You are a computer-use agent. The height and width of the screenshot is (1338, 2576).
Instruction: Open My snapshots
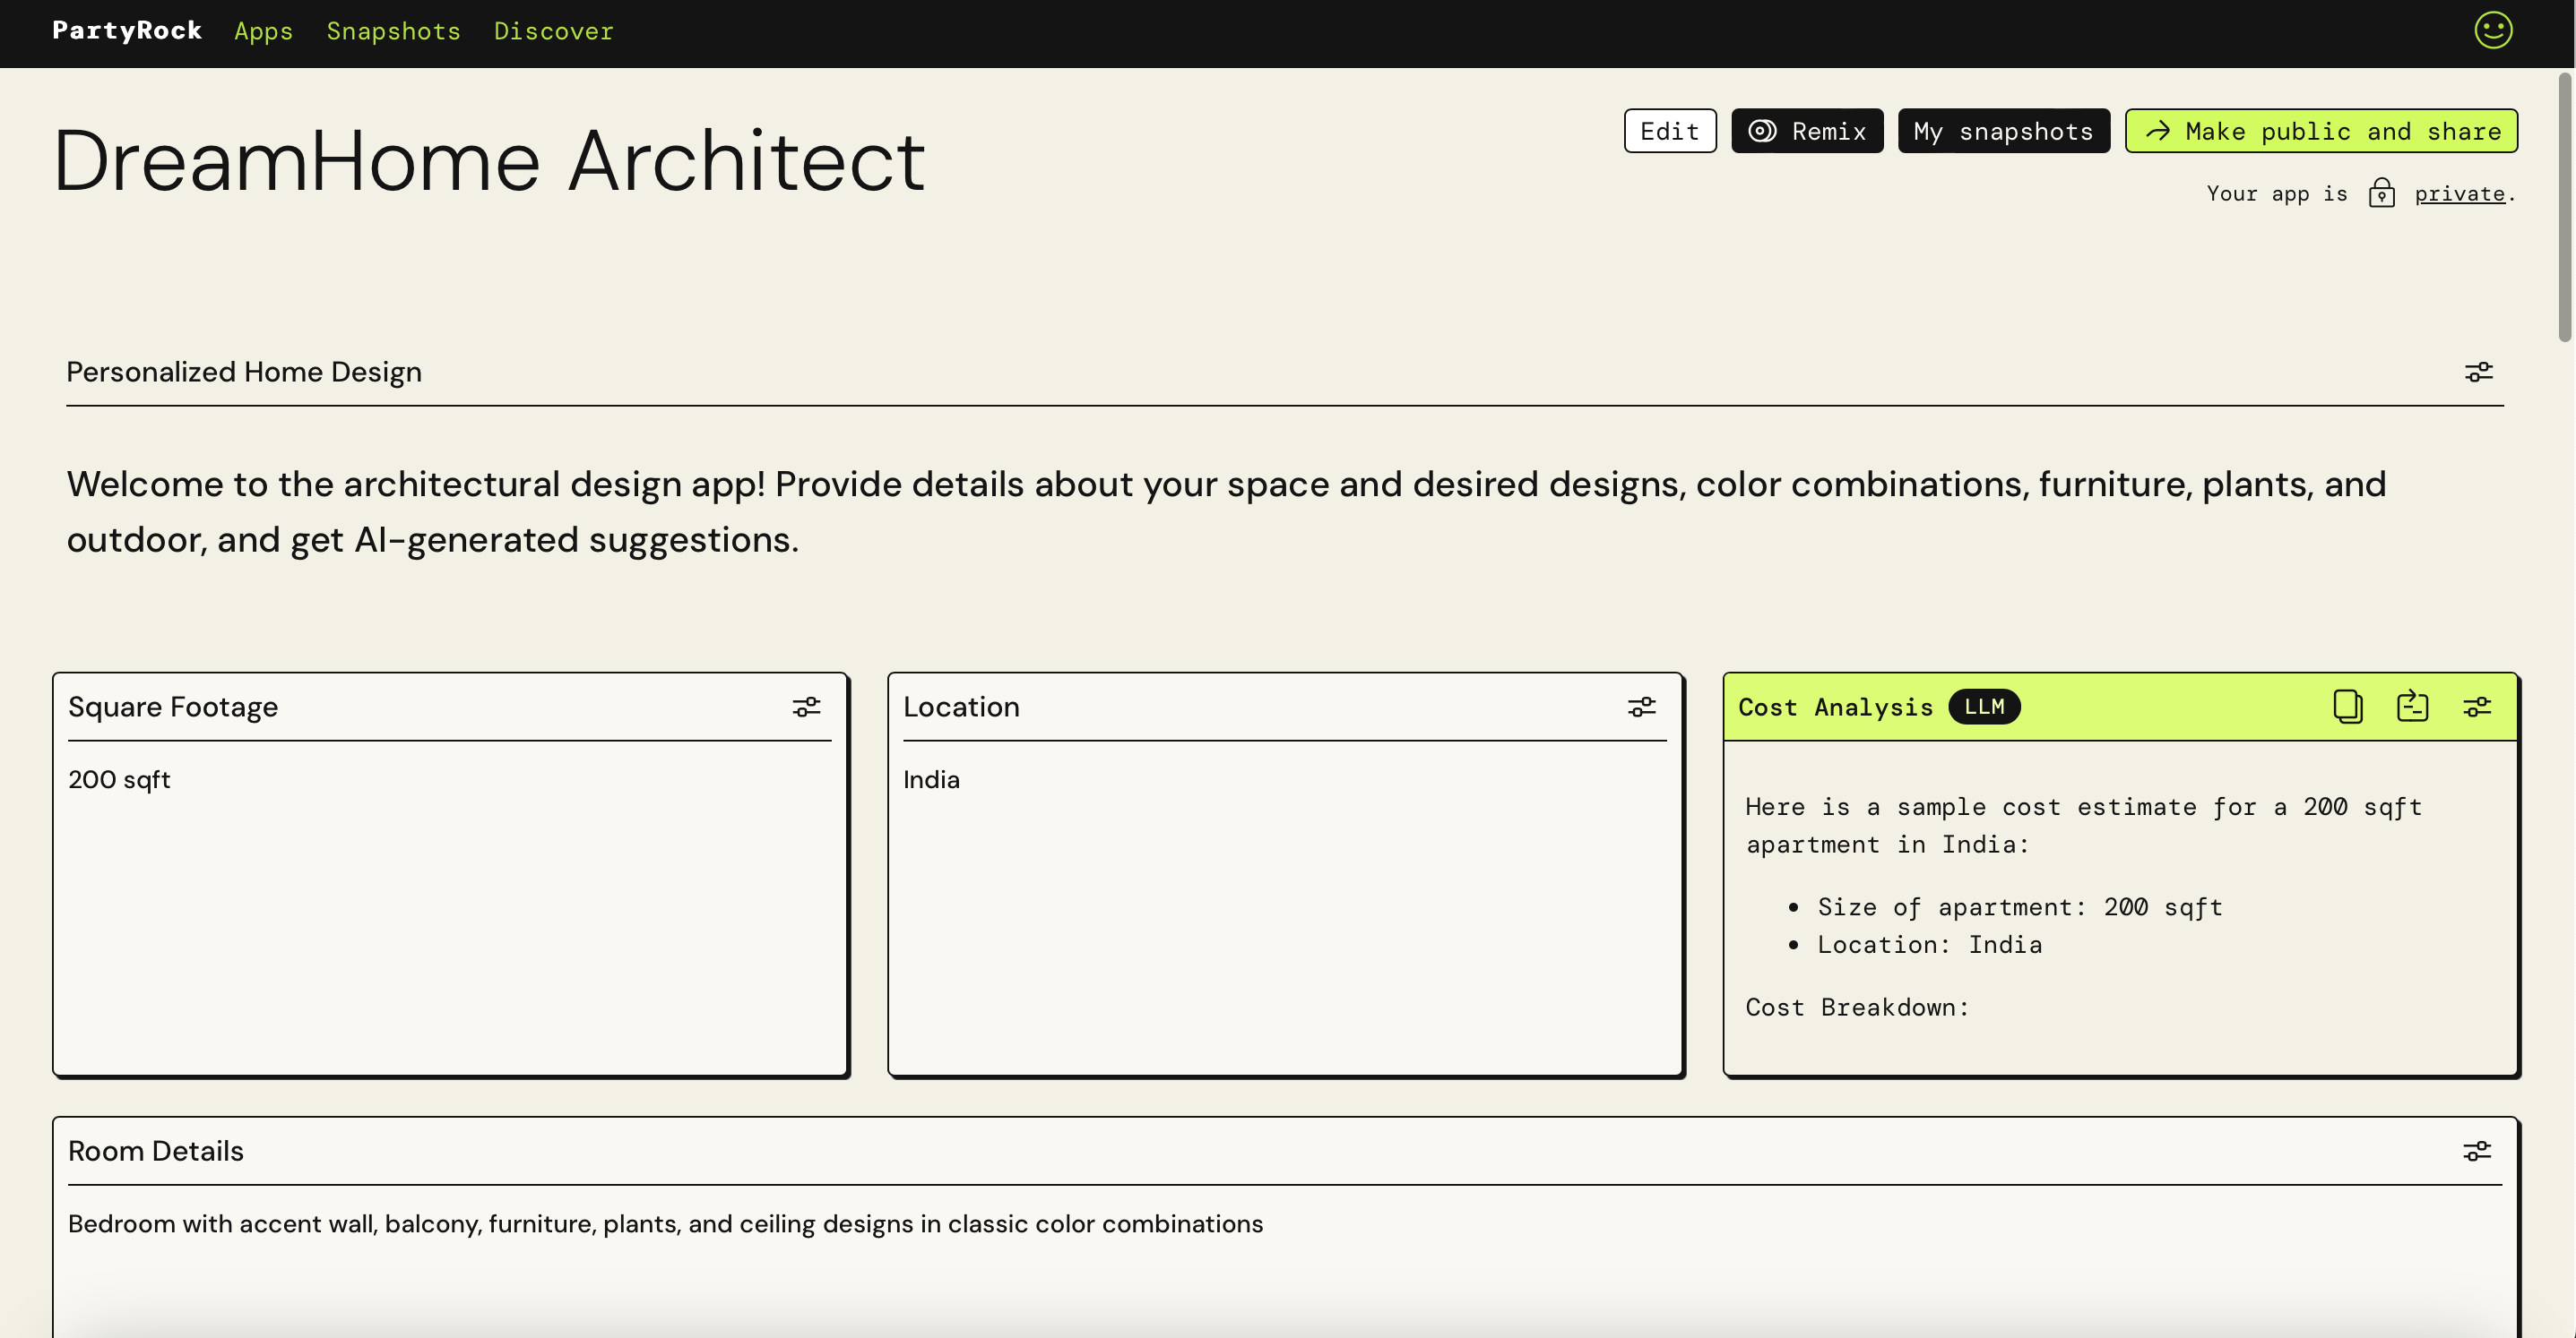2003,131
